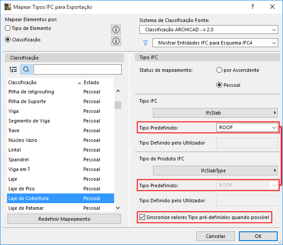The image size is (283, 245).
Task: Click the Cancelar button
Action: 216,236
